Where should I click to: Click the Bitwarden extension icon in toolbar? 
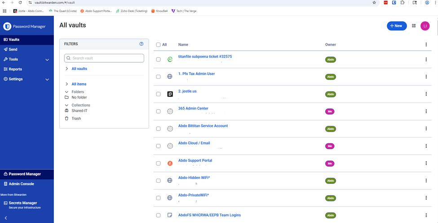(394, 3)
